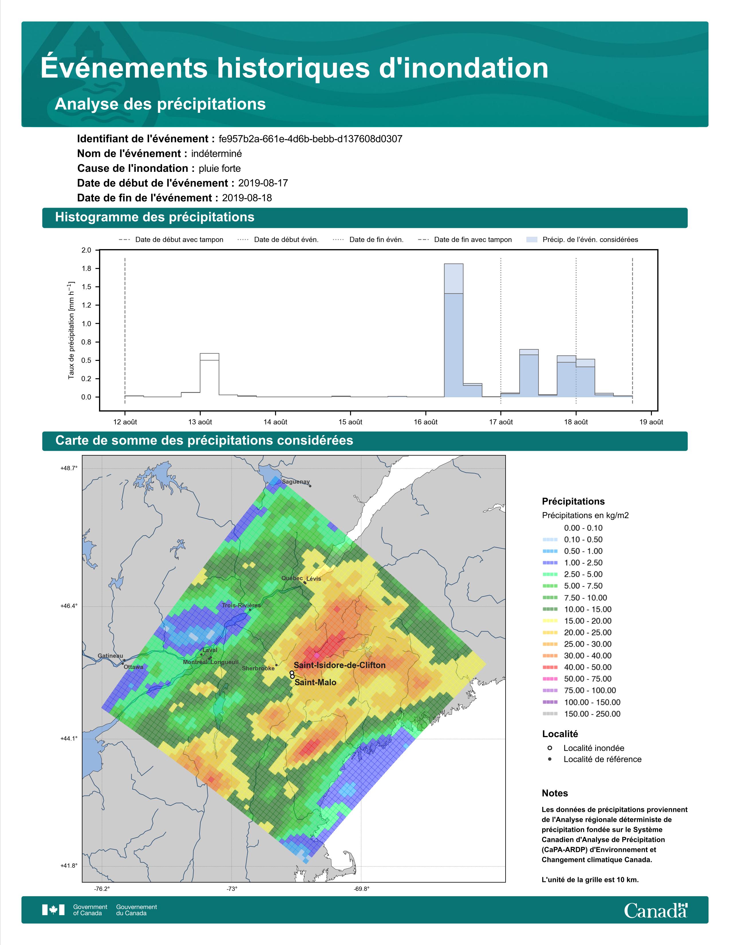Viewport: 730px width, 945px height.
Task: Click the Québec city label on map
Action: click(x=292, y=578)
